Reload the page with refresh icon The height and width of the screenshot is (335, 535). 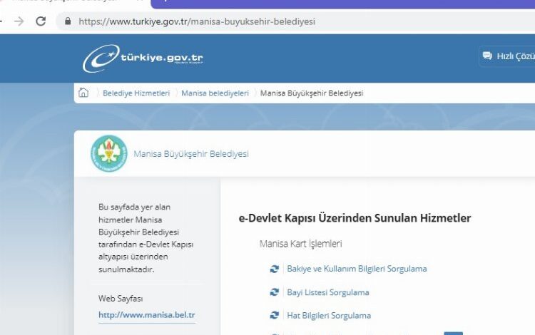[41, 21]
